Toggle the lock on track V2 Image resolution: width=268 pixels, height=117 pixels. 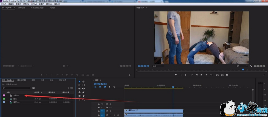pyautogui.click(x=99, y=107)
